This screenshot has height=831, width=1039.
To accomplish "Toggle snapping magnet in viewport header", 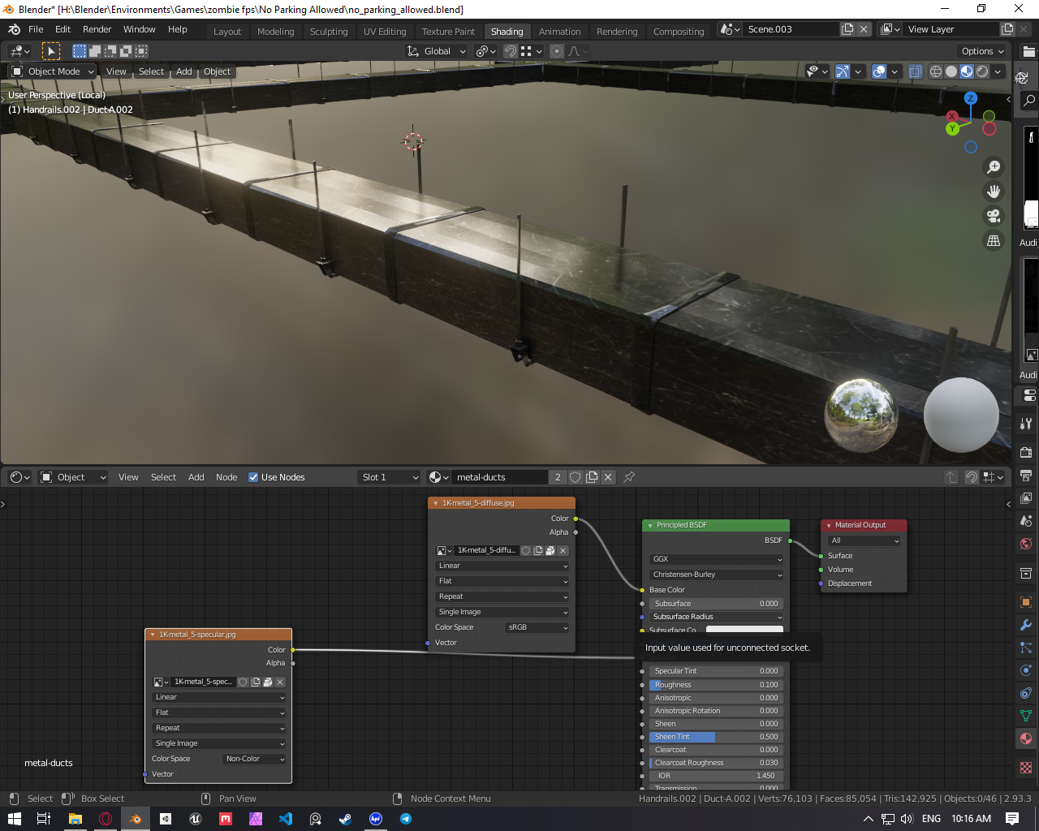I will 511,51.
